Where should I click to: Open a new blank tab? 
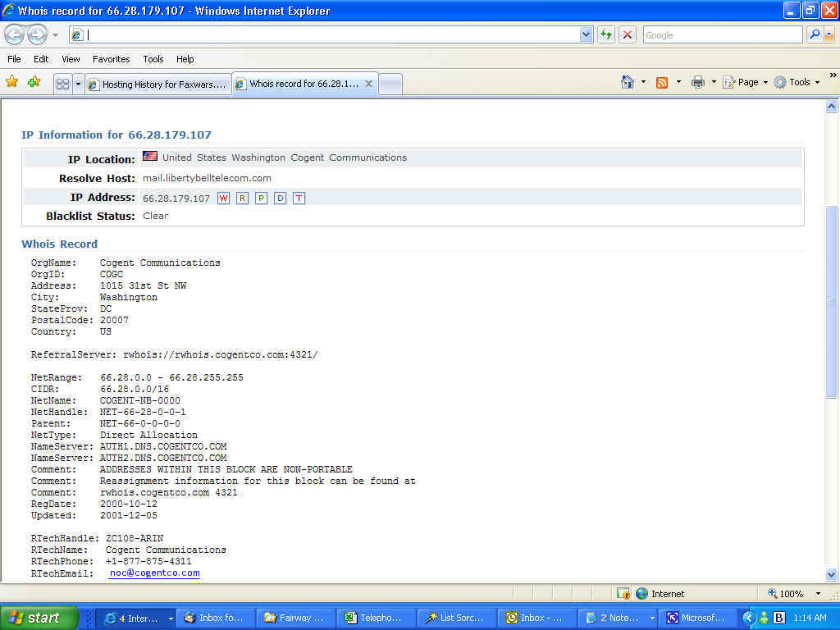click(390, 84)
